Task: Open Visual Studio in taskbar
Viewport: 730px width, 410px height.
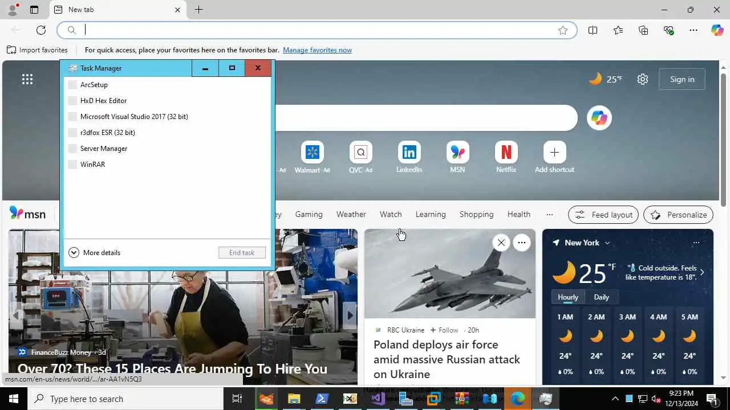Action: click(378, 399)
